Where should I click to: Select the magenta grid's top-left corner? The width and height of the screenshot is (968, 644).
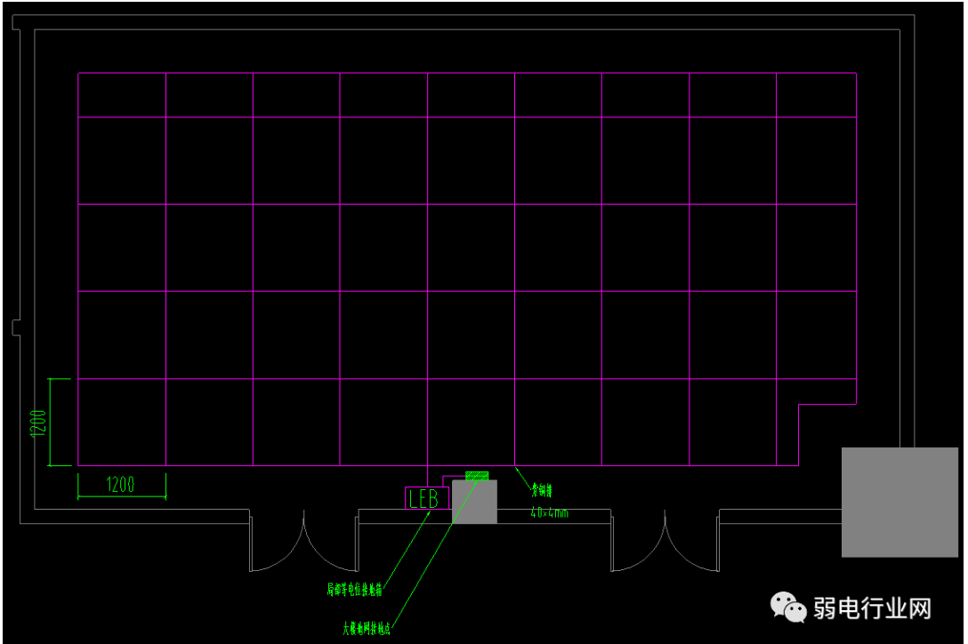[x=78, y=73]
